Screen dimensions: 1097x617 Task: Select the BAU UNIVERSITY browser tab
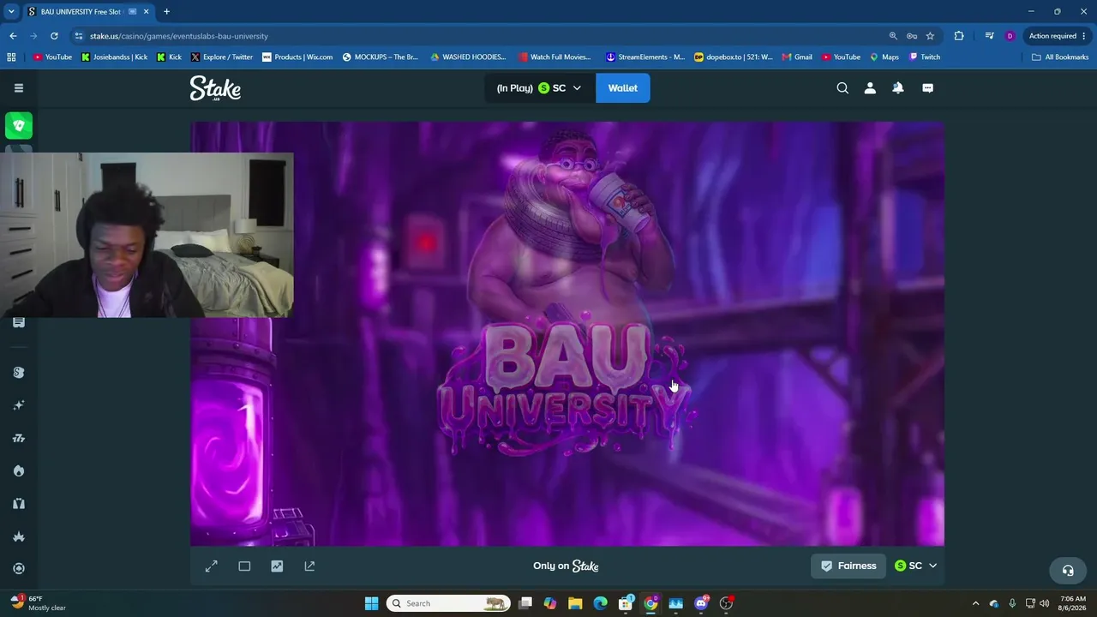87,12
